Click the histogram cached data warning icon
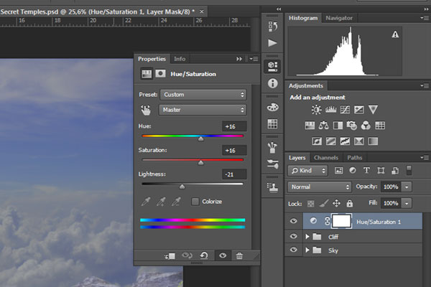The height and width of the screenshot is (287, 431). point(395,34)
